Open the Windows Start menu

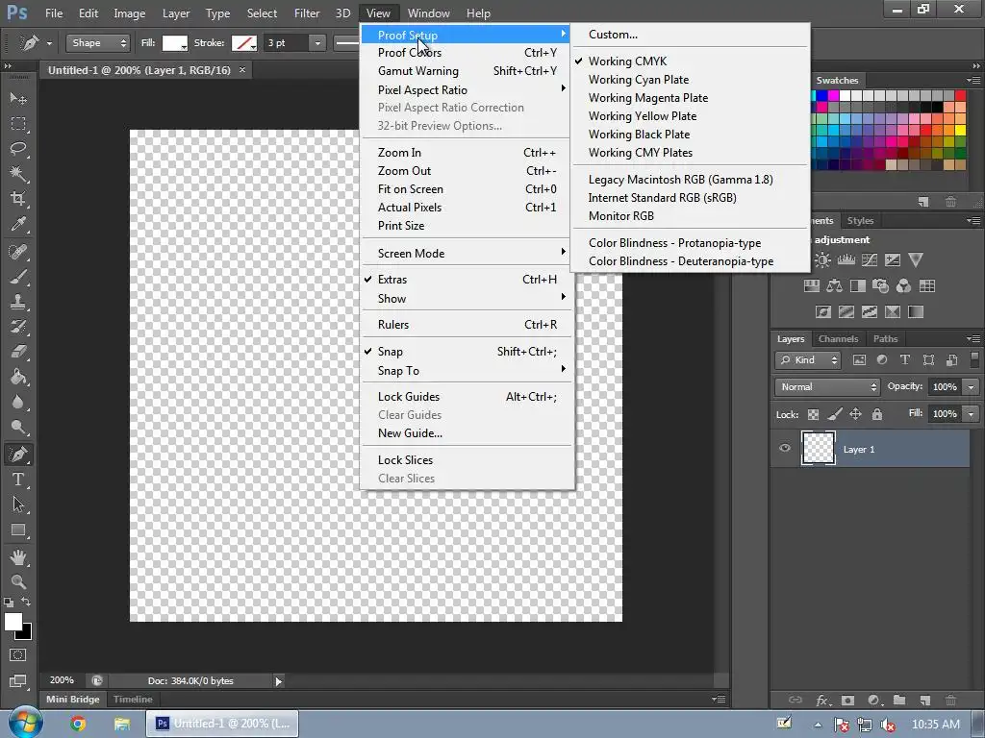click(26, 723)
